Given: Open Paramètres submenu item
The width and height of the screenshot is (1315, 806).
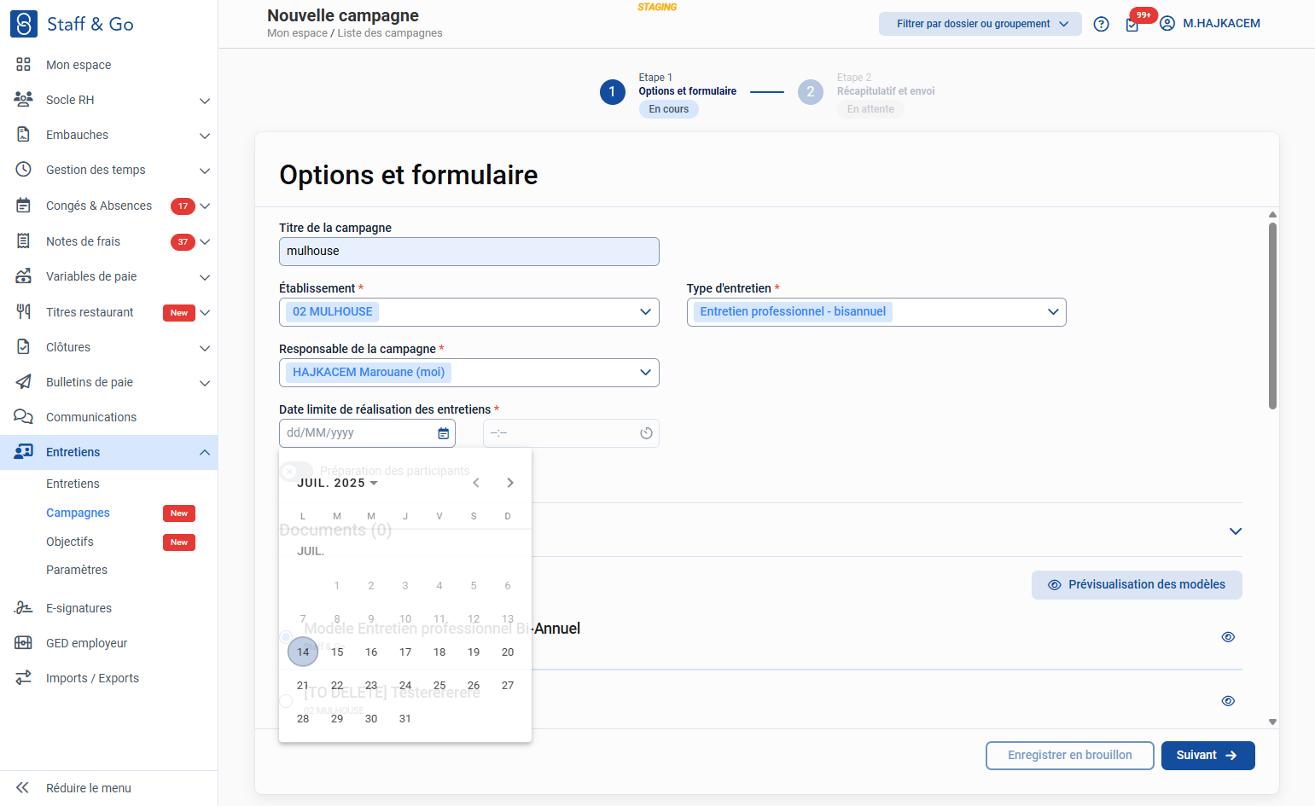Looking at the screenshot, I should (x=77, y=570).
